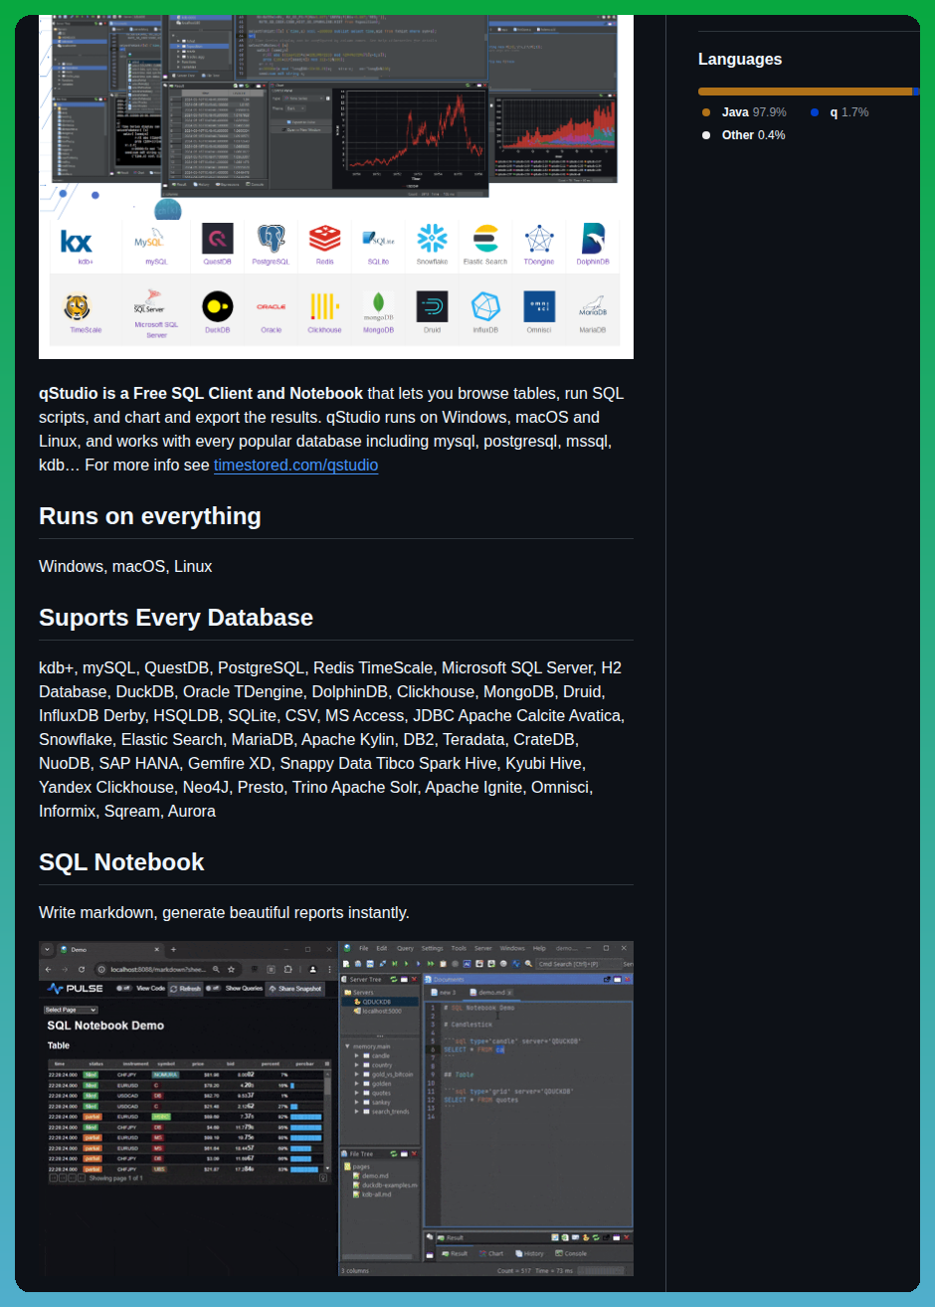Click the Suports Every Database heading
935x1307 pixels.
[x=176, y=618]
